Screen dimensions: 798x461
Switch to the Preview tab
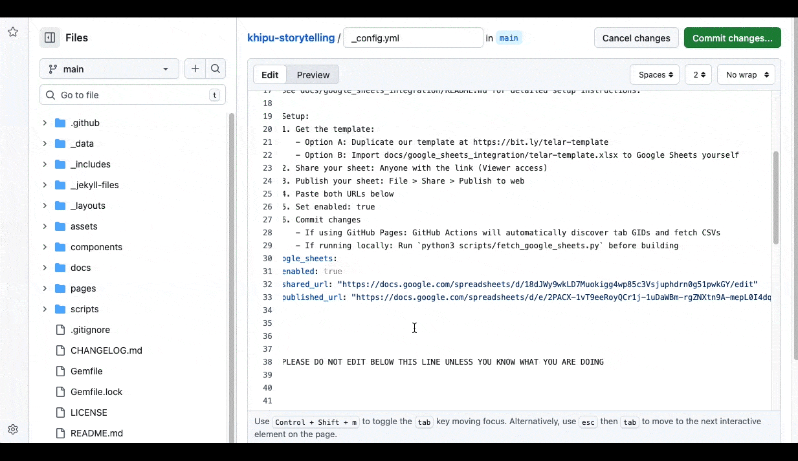pos(313,74)
